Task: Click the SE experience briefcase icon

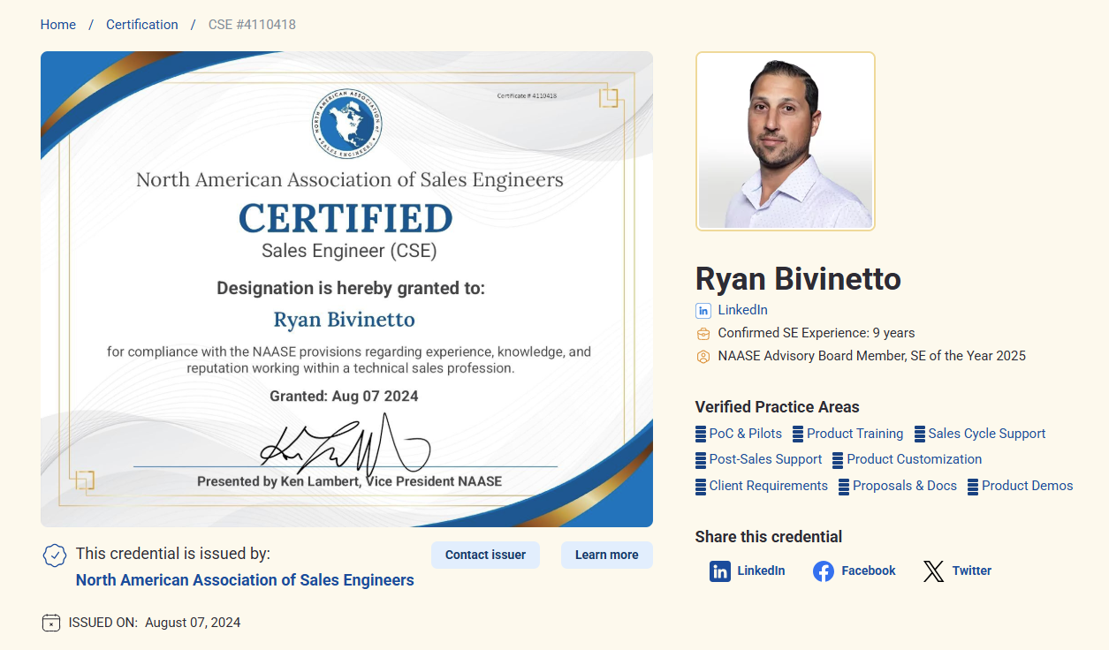Action: tap(703, 334)
